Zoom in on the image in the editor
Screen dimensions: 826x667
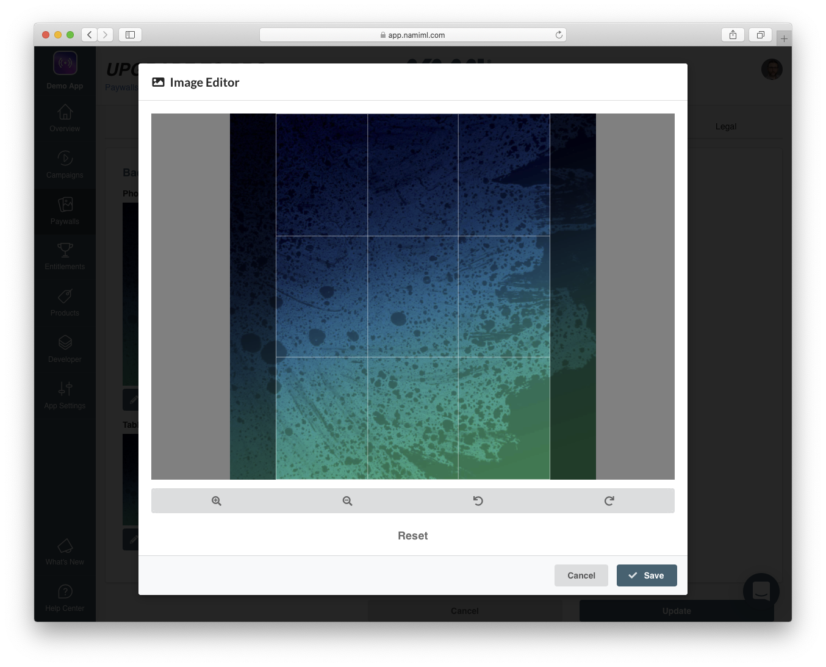[217, 501]
